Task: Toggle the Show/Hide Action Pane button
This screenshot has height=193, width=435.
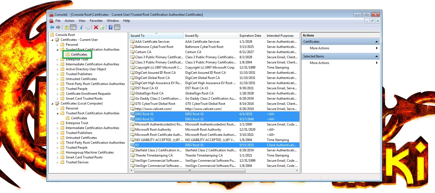Action: tap(117, 27)
